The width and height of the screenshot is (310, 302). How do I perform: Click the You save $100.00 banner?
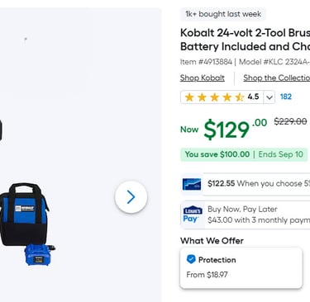244,154
